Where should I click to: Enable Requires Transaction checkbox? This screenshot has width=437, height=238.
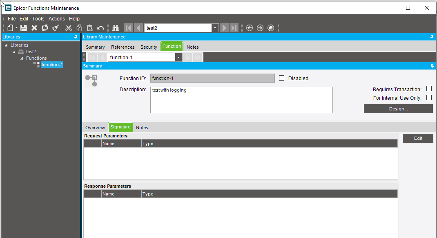[429, 89]
